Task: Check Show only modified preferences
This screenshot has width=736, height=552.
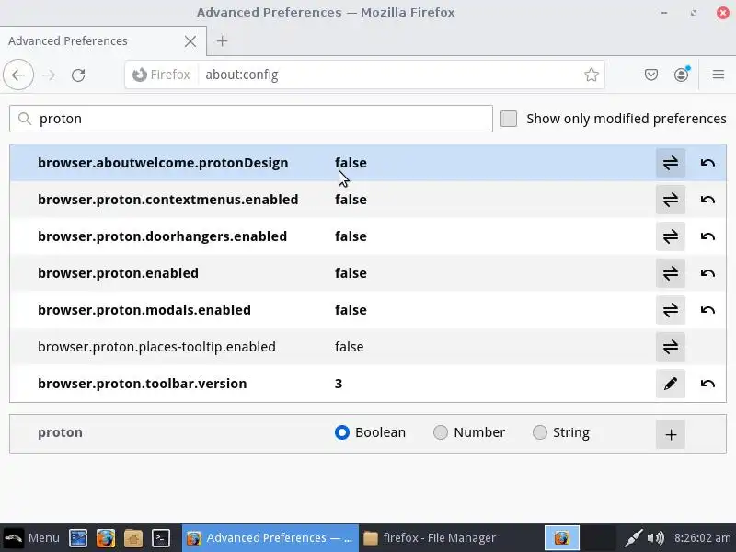Action: (x=509, y=119)
